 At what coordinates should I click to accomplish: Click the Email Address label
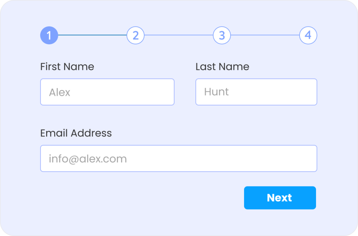tap(76, 133)
